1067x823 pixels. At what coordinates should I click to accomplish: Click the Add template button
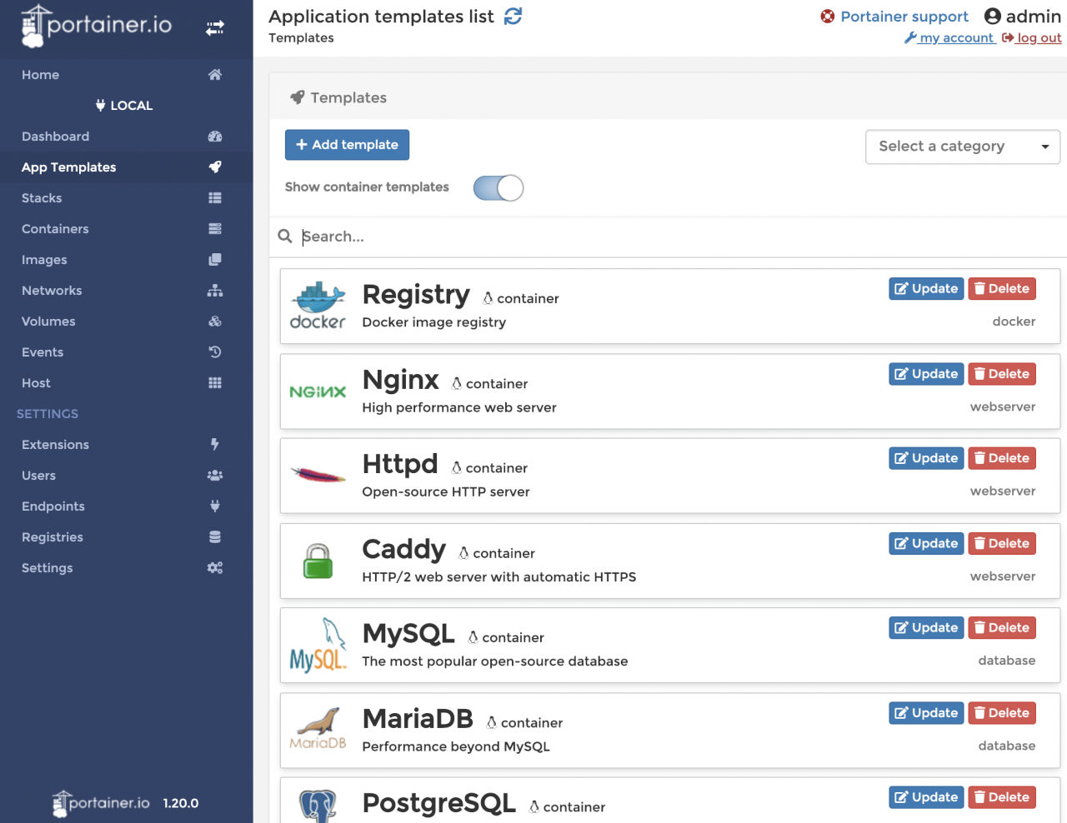pyautogui.click(x=347, y=145)
